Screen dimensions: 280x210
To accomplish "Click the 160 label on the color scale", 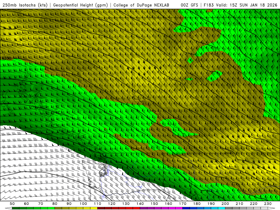I will pos(168,204).
